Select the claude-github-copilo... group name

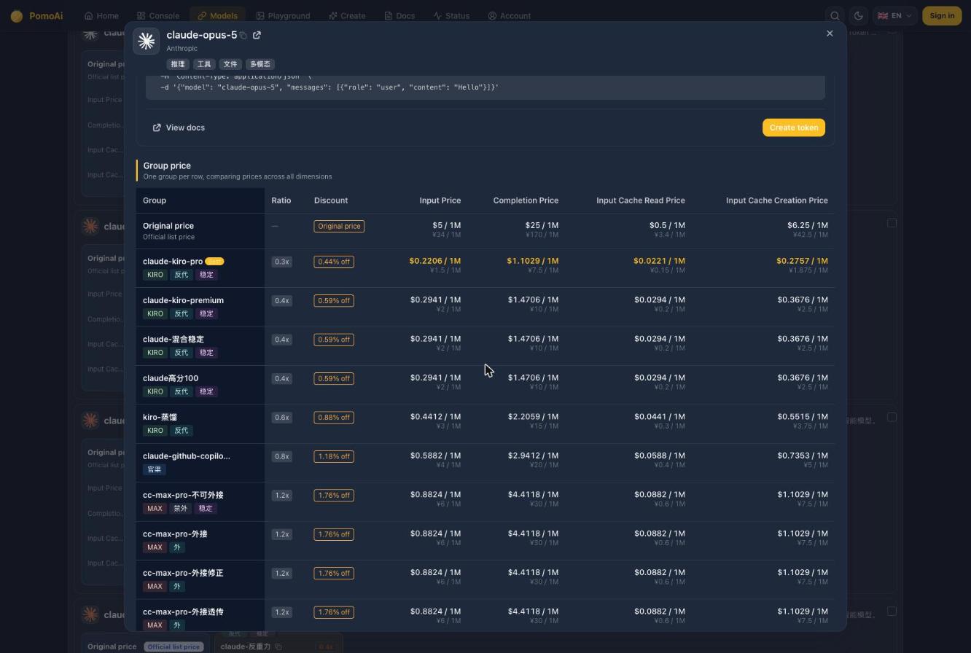[x=186, y=456]
